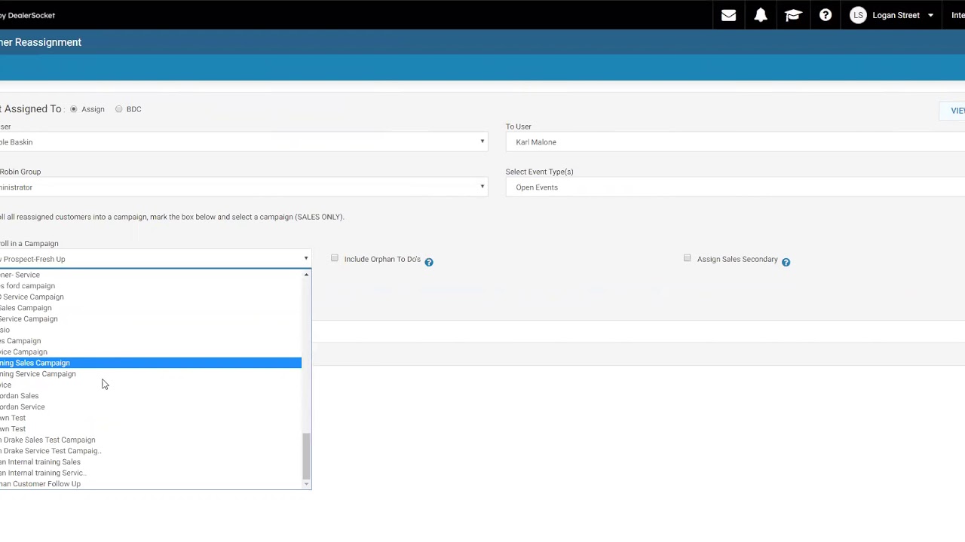Choose the 'sio' list option

[x=151, y=330]
